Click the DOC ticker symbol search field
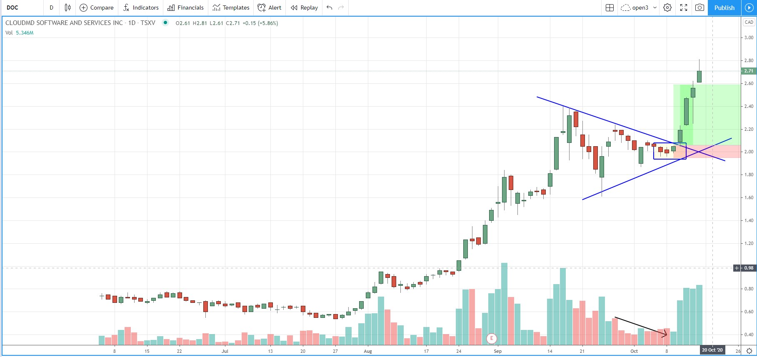 (x=22, y=7)
